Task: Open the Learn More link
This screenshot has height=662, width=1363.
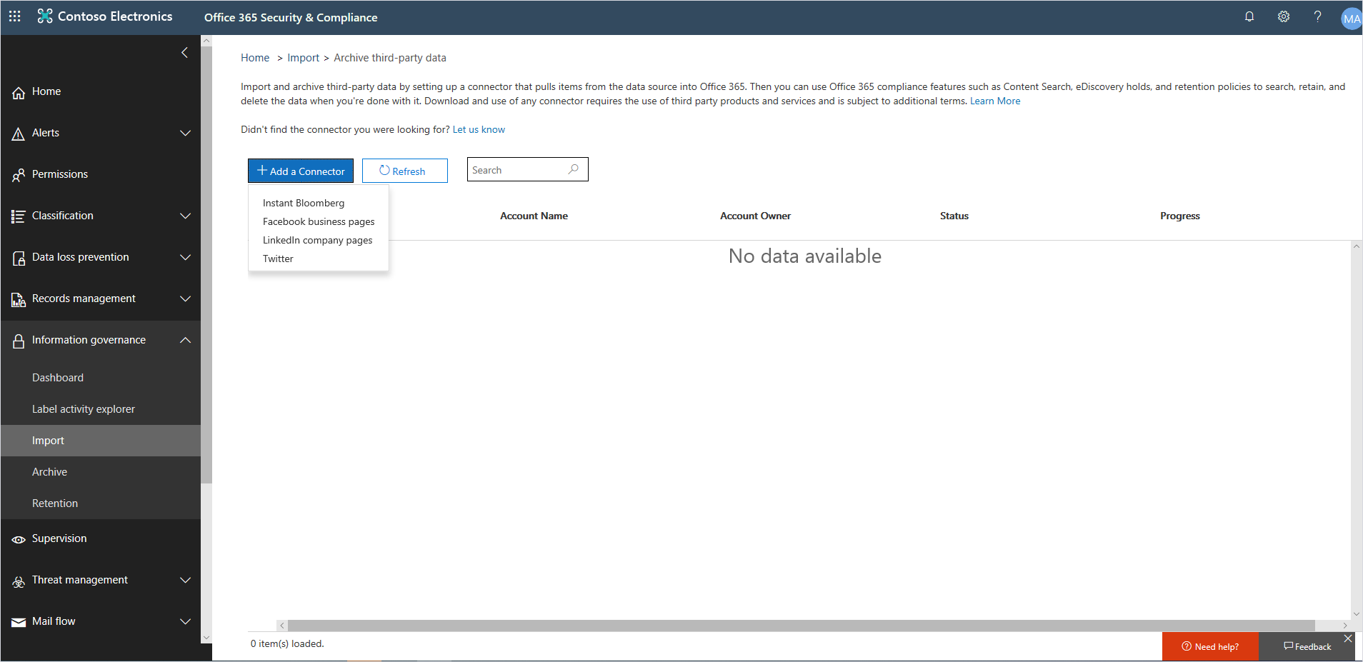Action: 994,101
